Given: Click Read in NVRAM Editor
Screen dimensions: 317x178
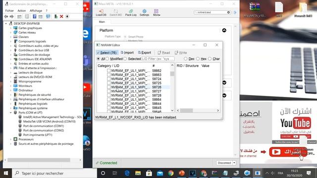Looking at the screenshot, I should click(163, 53).
